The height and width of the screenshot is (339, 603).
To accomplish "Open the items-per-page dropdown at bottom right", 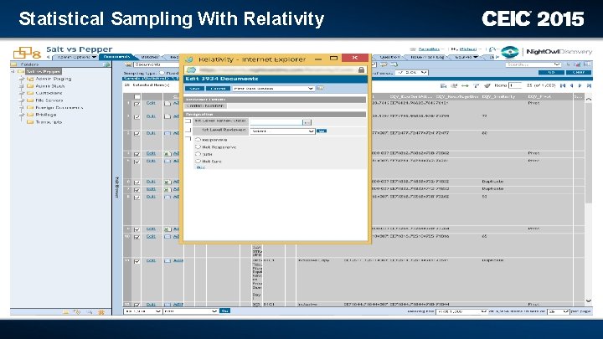I will (x=559, y=311).
